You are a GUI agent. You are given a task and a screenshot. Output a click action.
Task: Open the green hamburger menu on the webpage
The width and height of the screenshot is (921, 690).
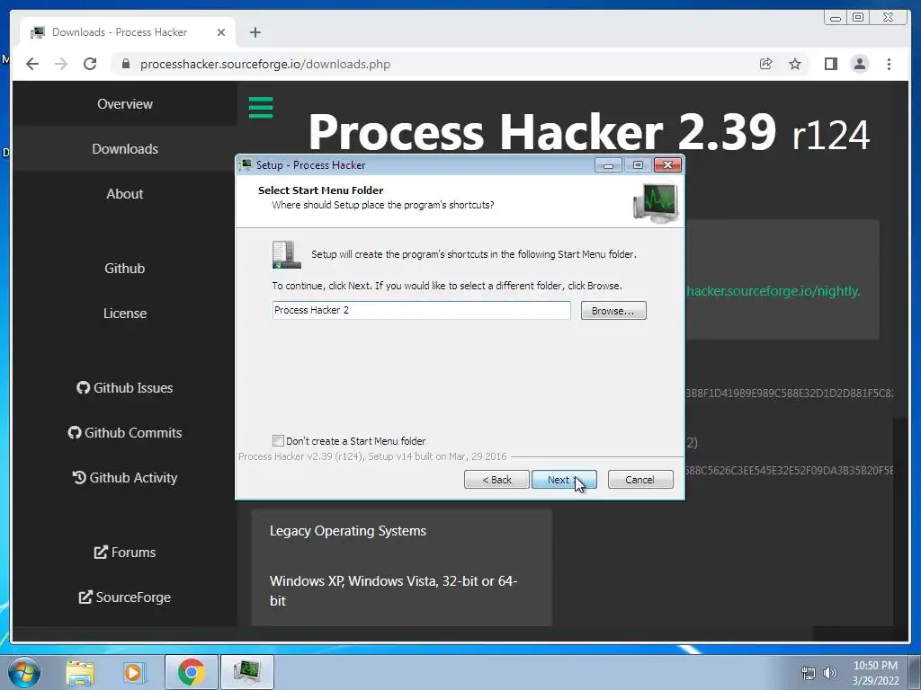pos(261,108)
